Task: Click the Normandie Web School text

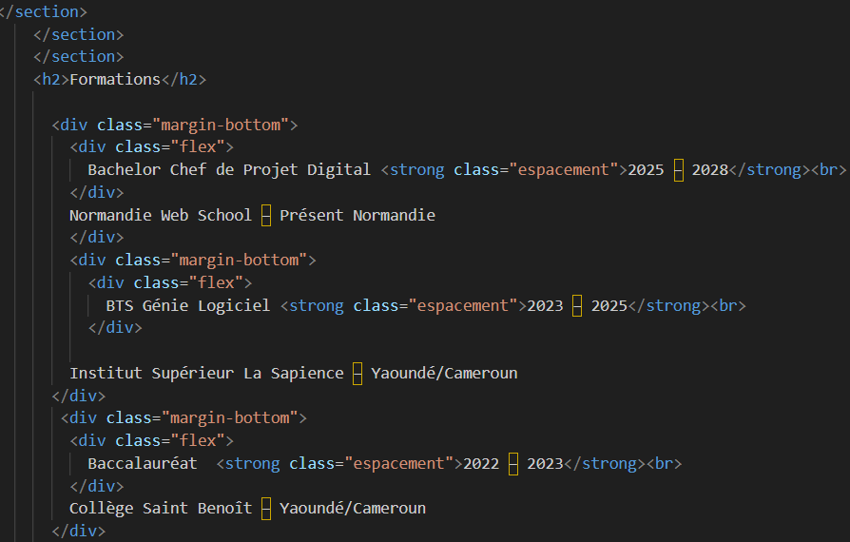Action: click(x=160, y=215)
